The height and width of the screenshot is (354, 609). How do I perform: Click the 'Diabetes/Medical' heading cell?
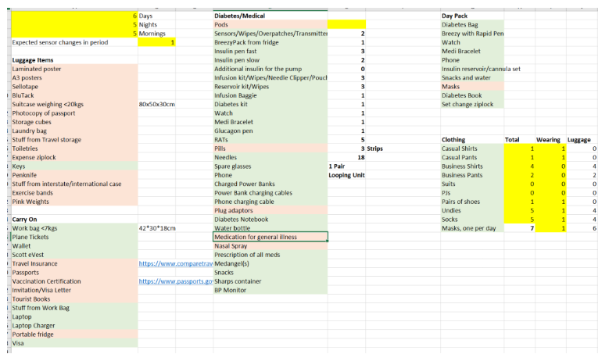click(241, 16)
